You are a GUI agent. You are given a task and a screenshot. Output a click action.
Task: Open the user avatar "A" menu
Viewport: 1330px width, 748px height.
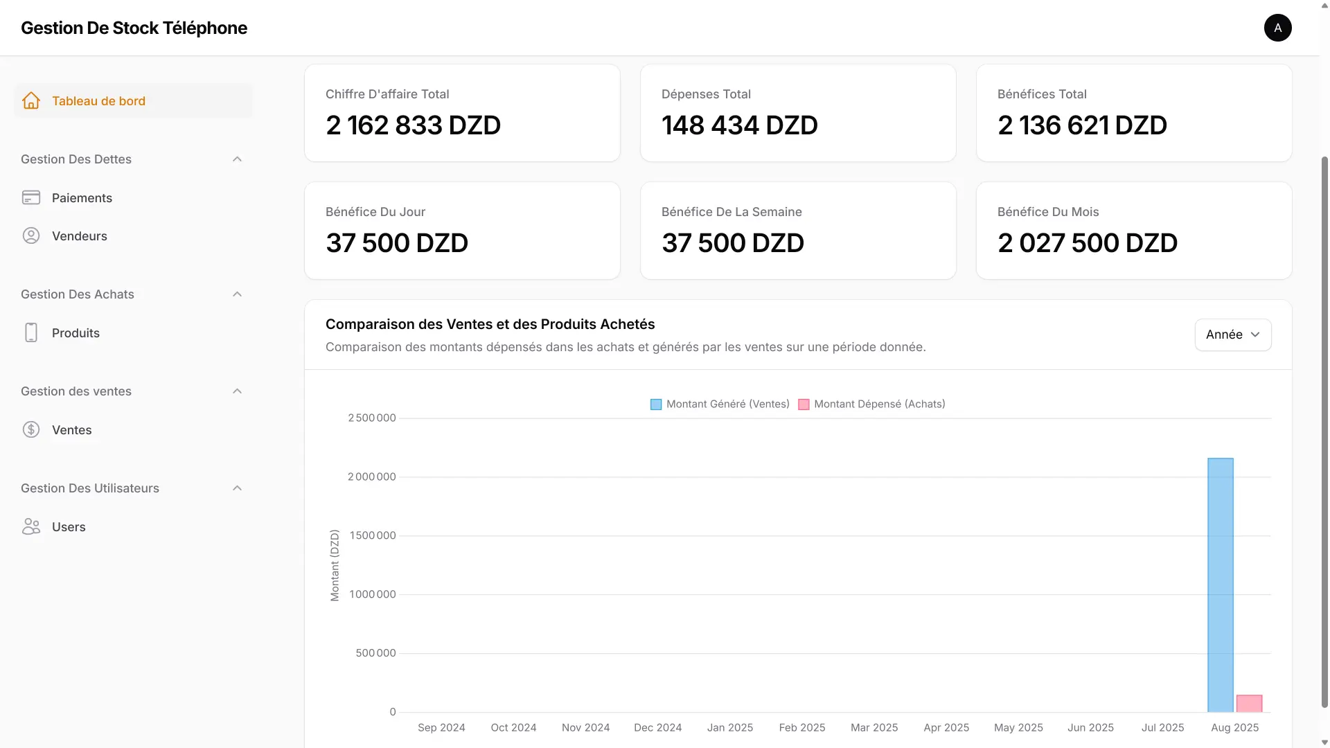1277,28
